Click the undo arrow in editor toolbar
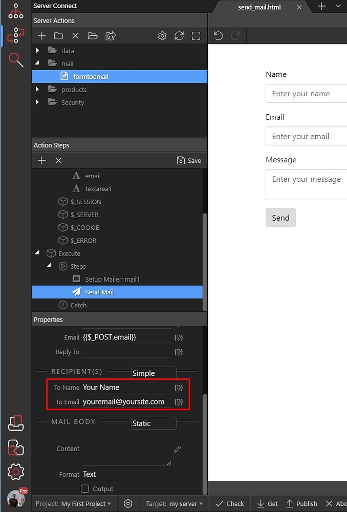Viewport: 347px width, 512px height. (x=219, y=36)
